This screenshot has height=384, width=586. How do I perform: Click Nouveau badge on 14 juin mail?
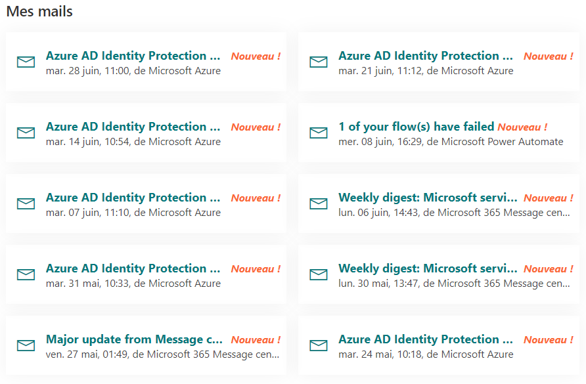pos(256,127)
